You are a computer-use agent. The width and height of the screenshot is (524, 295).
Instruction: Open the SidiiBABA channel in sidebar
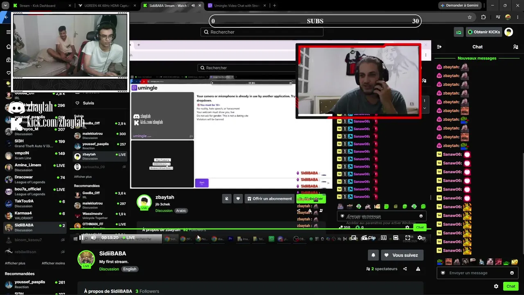[35, 227]
